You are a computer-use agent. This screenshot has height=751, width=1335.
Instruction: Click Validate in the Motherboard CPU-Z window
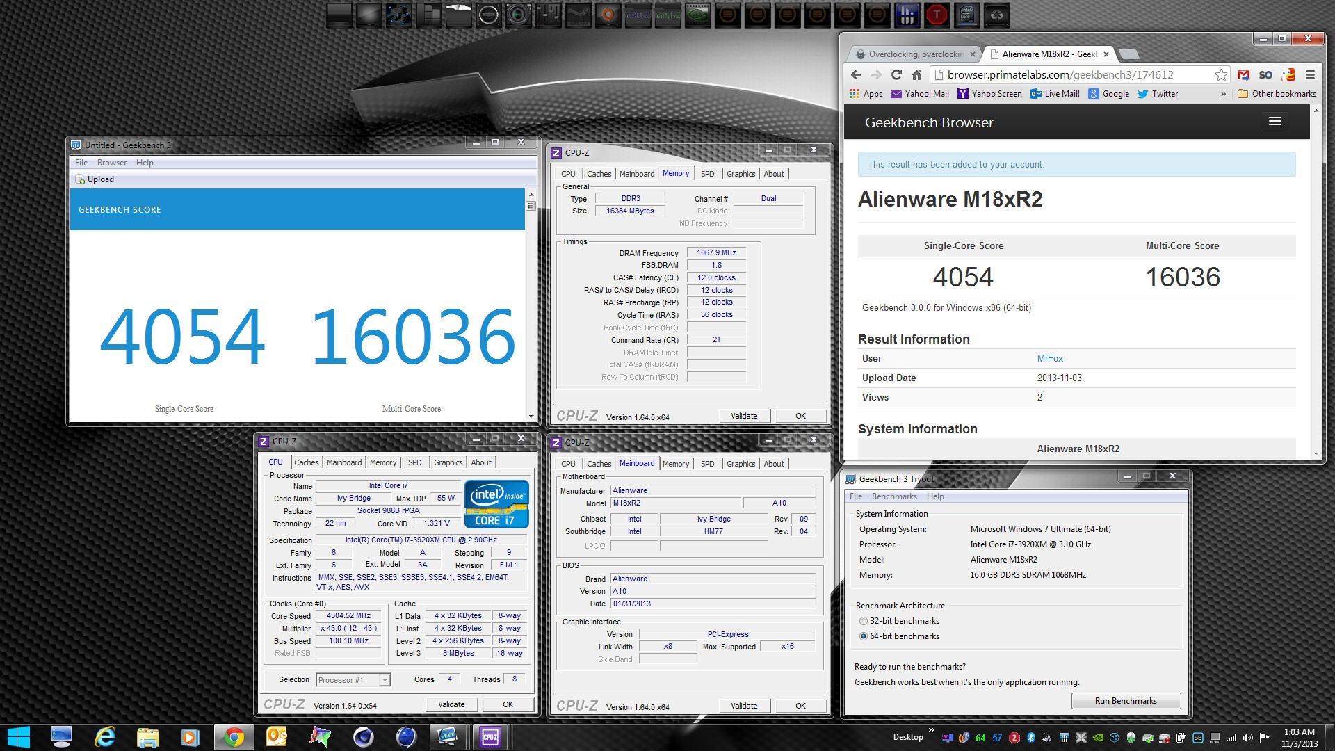(744, 706)
